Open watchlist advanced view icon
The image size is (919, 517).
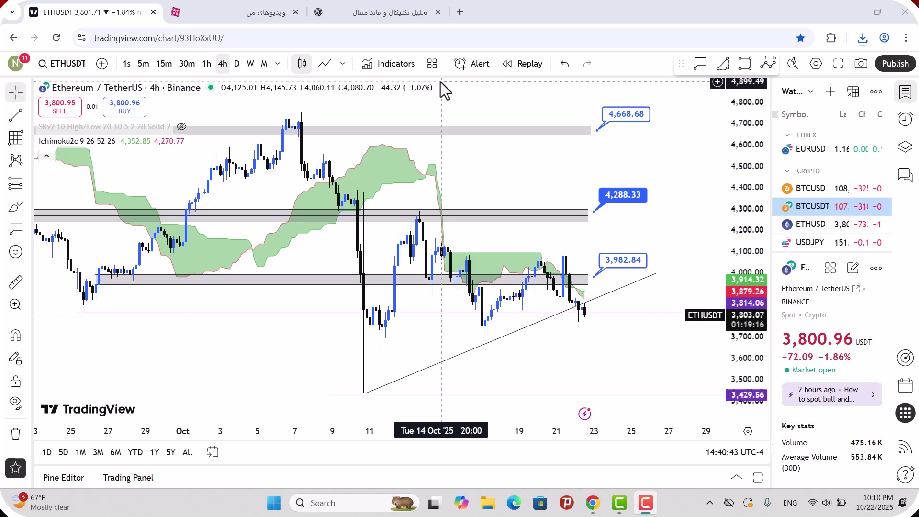[853, 92]
